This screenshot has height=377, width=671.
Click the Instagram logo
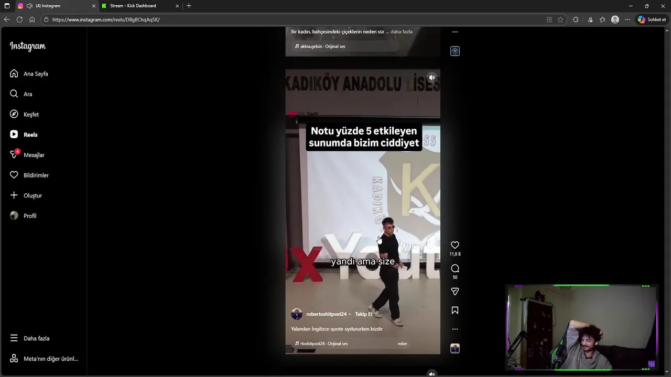click(28, 46)
